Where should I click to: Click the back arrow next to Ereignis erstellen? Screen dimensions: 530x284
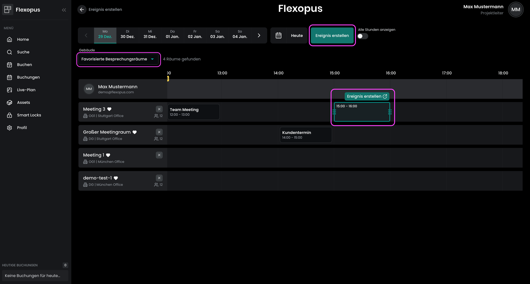coord(82,10)
